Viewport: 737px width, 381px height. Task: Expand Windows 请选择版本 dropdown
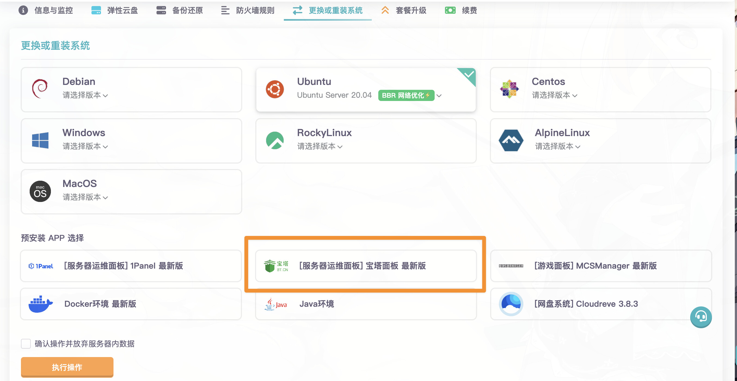[85, 146]
